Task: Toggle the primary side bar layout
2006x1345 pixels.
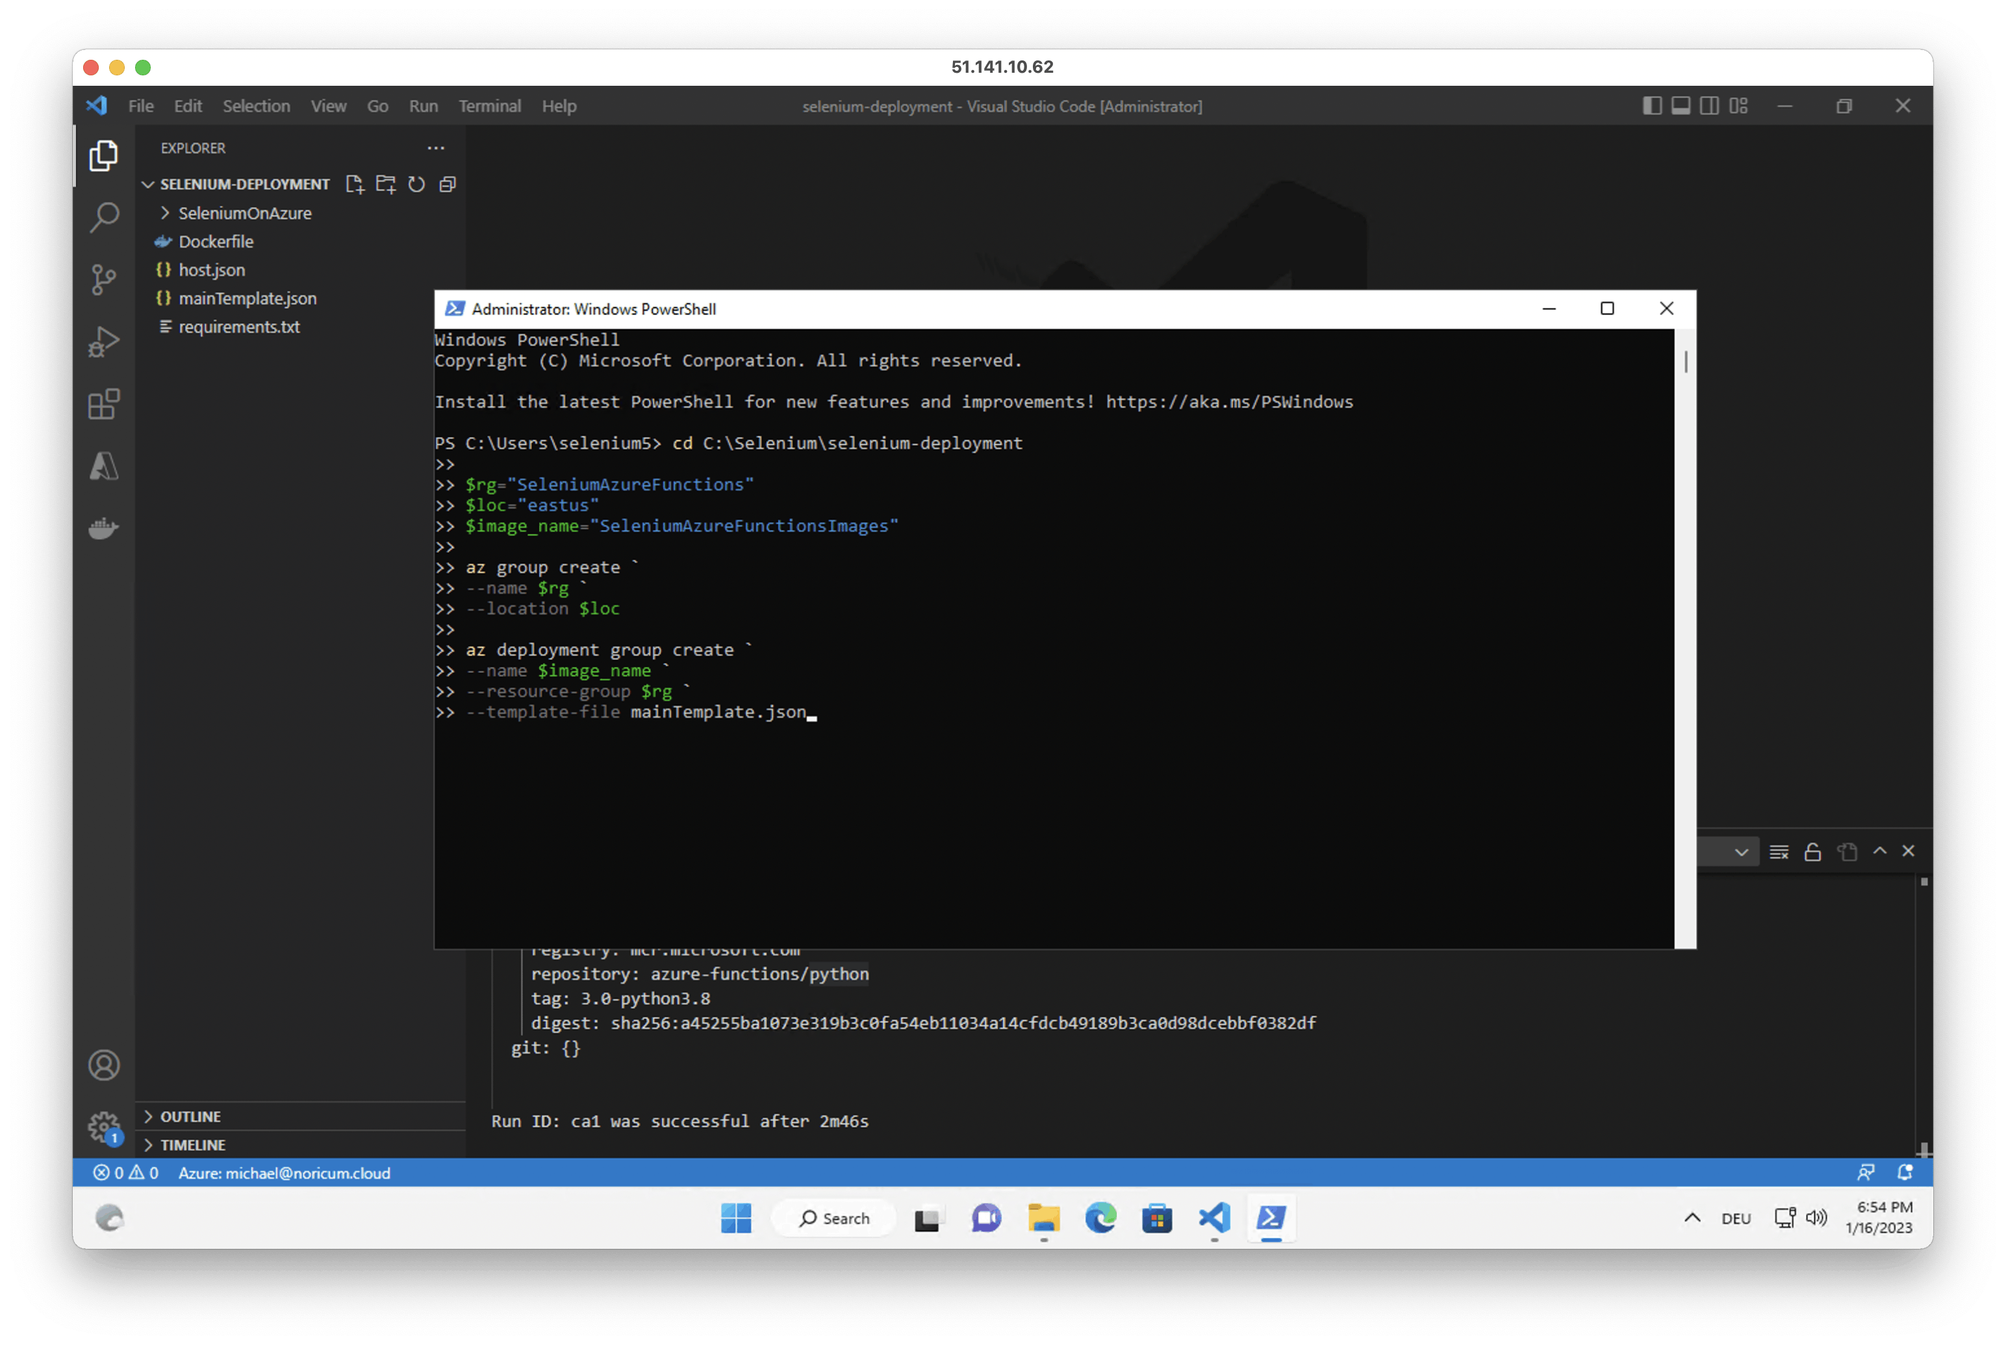Action: (x=1652, y=105)
